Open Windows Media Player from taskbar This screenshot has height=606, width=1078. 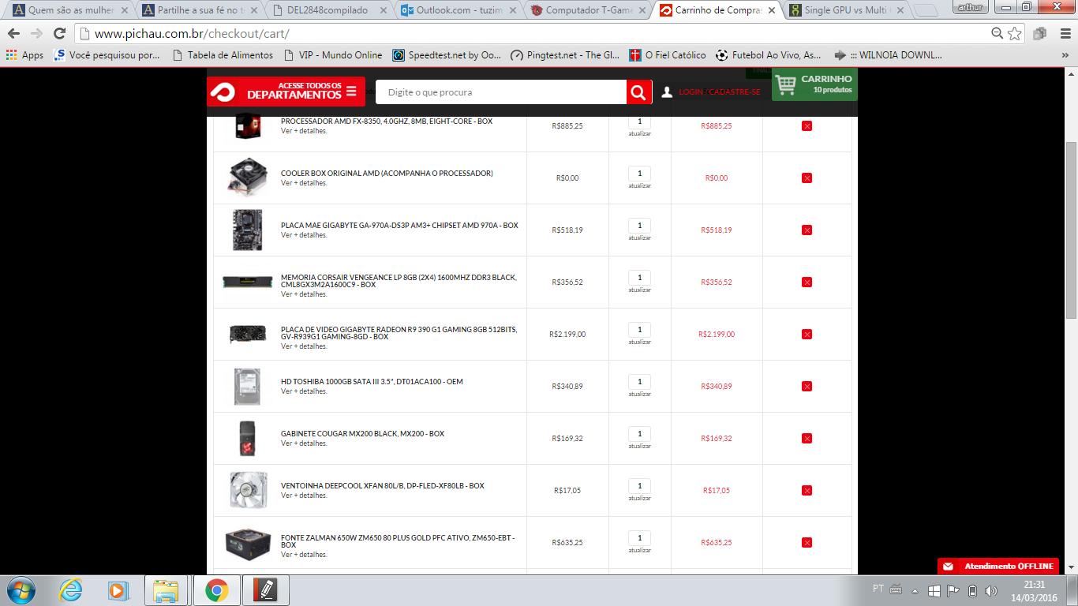tap(118, 590)
